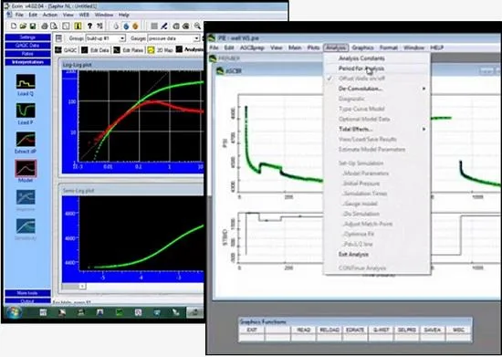Open the File menu in Ecrin window
The image size is (502, 357).
point(19,15)
